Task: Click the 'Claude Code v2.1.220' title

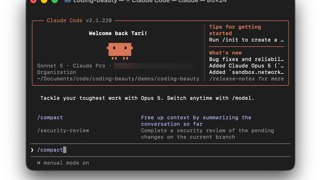Action: (79, 20)
